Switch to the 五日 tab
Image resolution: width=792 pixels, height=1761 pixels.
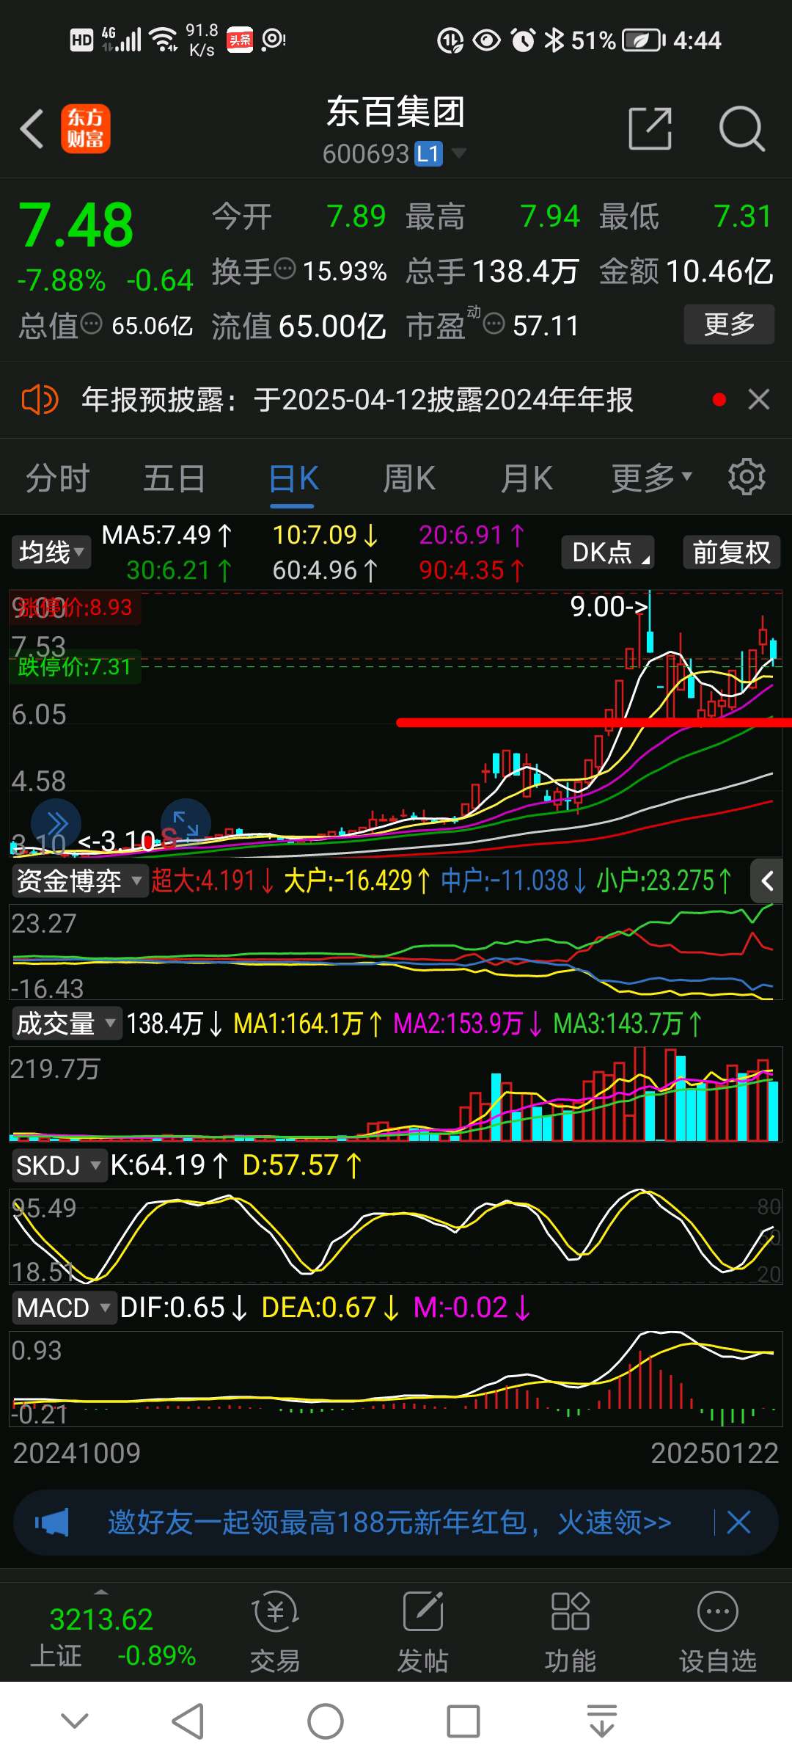pos(175,478)
